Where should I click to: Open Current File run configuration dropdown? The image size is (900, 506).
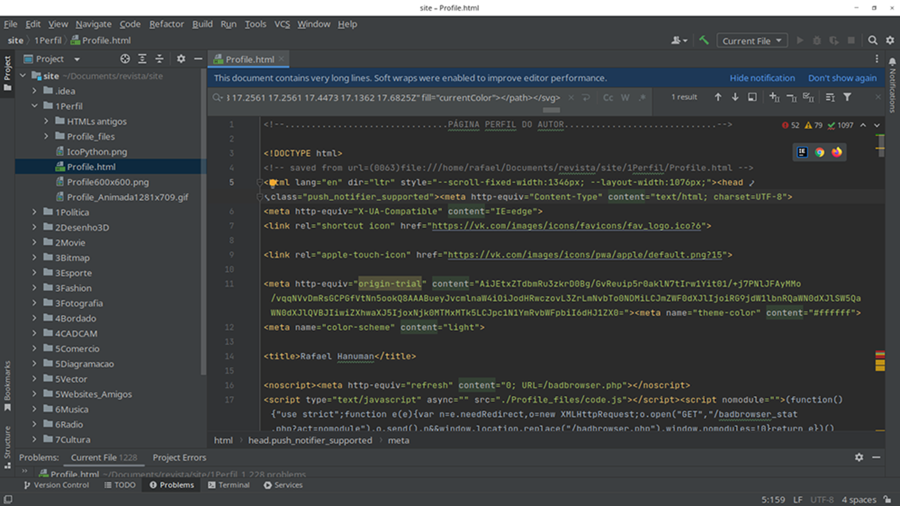coord(752,41)
